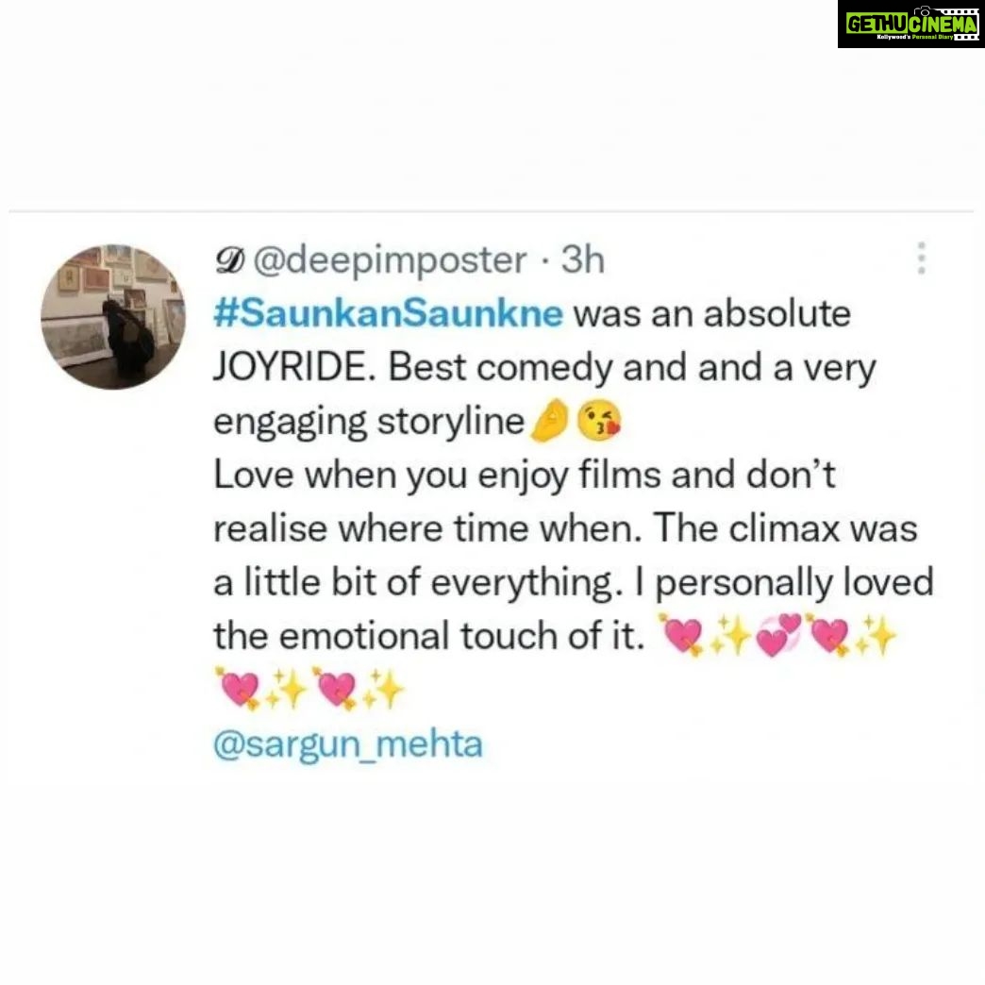Click the heart emoji starting the second emoji row
This screenshot has width=985, height=985.
coord(238,688)
